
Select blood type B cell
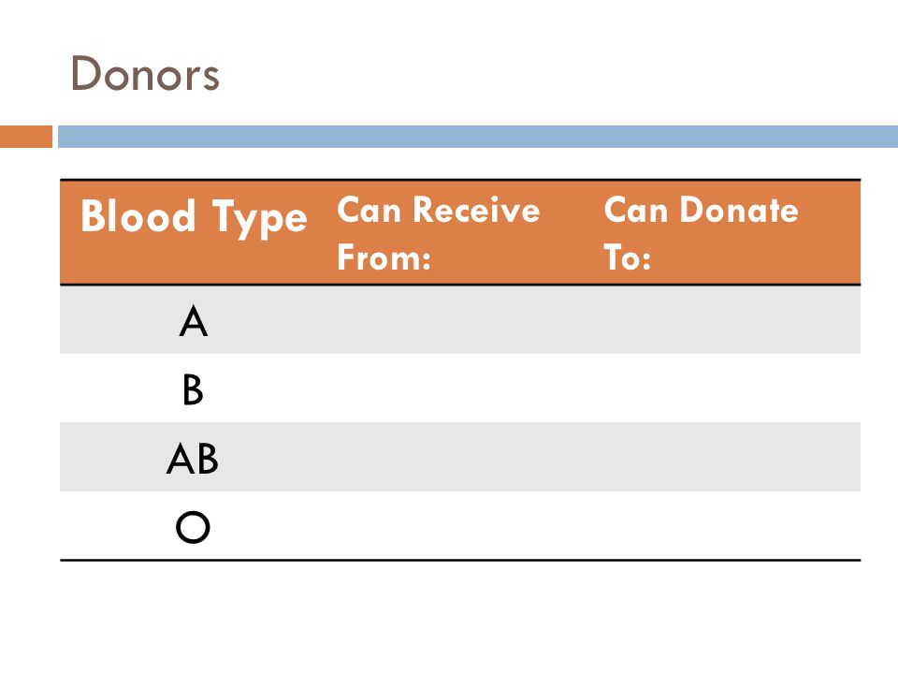point(193,388)
